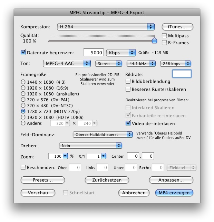This screenshot has width=214, height=222.
Task: Click the Qualität slider handle
Action: tap(155, 40)
